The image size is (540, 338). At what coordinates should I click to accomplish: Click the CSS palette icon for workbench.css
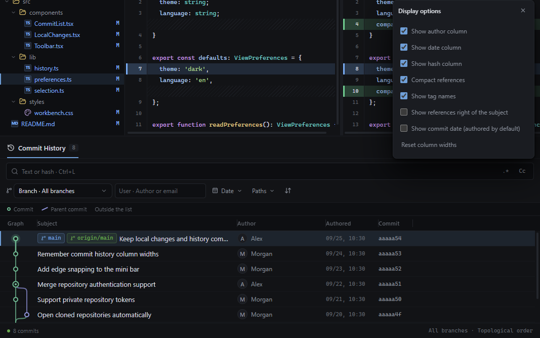28,113
